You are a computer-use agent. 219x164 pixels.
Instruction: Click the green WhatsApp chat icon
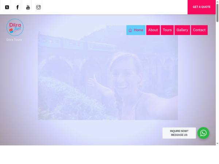click(x=203, y=133)
